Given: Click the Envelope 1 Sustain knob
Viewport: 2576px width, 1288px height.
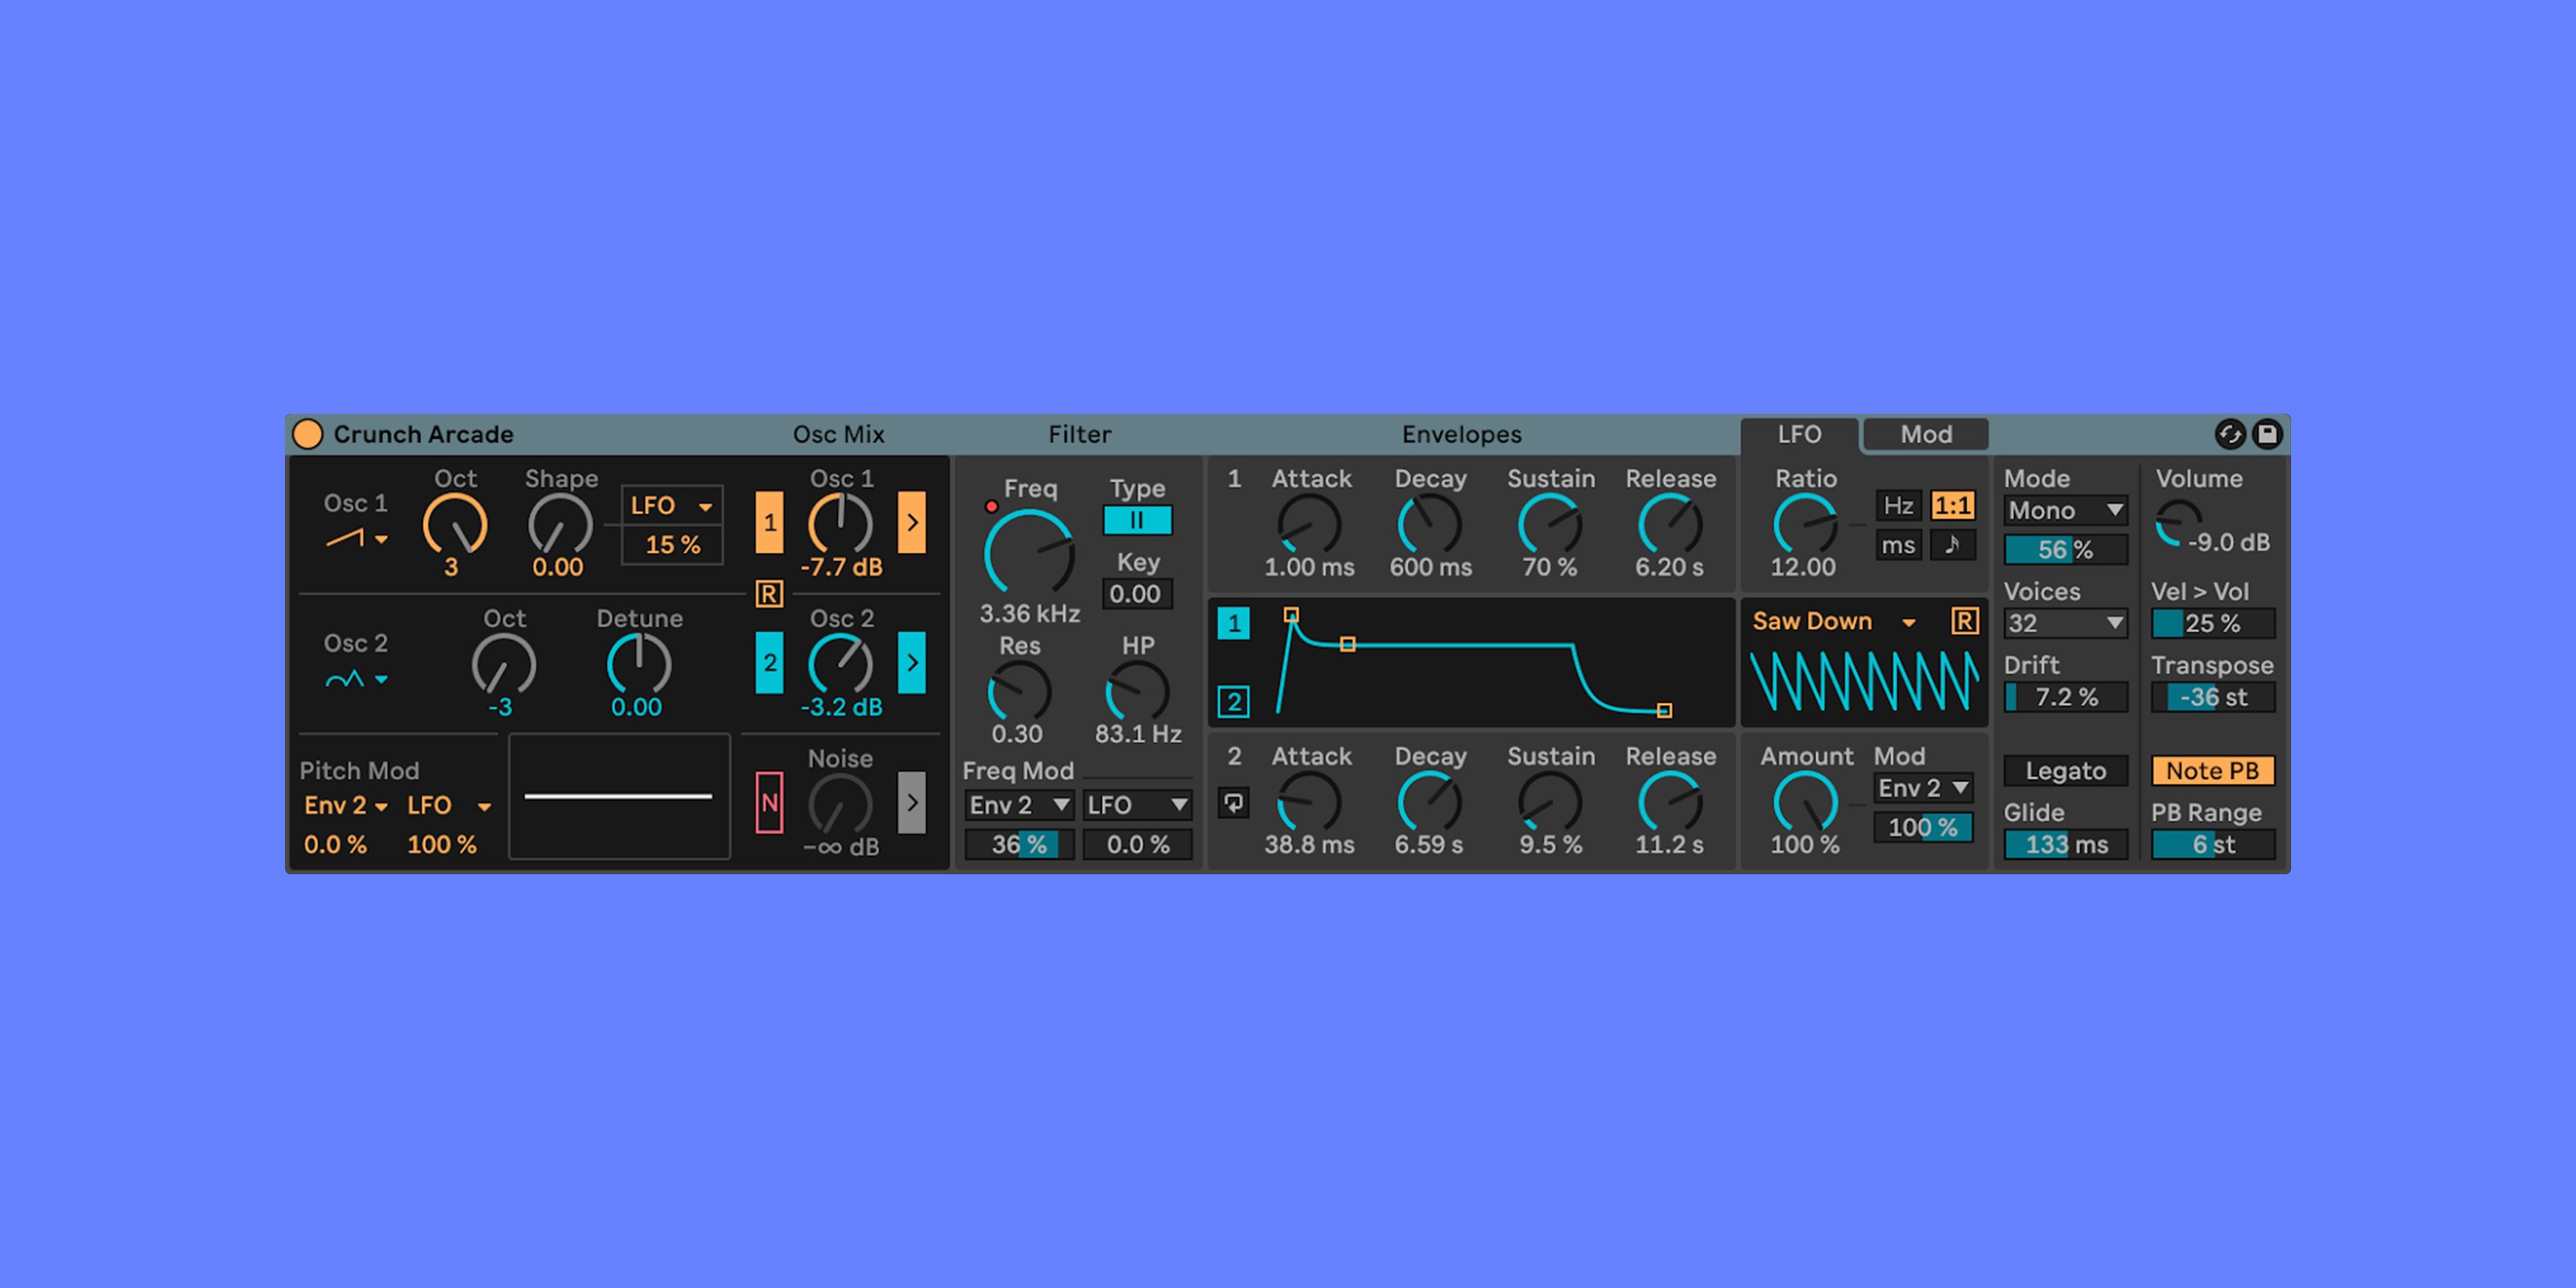Looking at the screenshot, I should tap(1550, 525).
